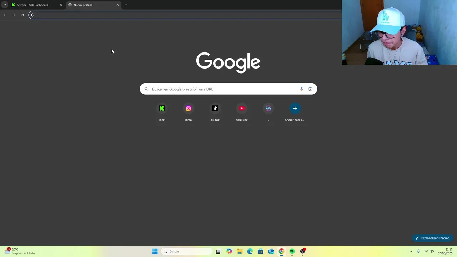Launch Microsoft Edge from the taskbar
This screenshot has width=457, height=257.
[x=250, y=251]
